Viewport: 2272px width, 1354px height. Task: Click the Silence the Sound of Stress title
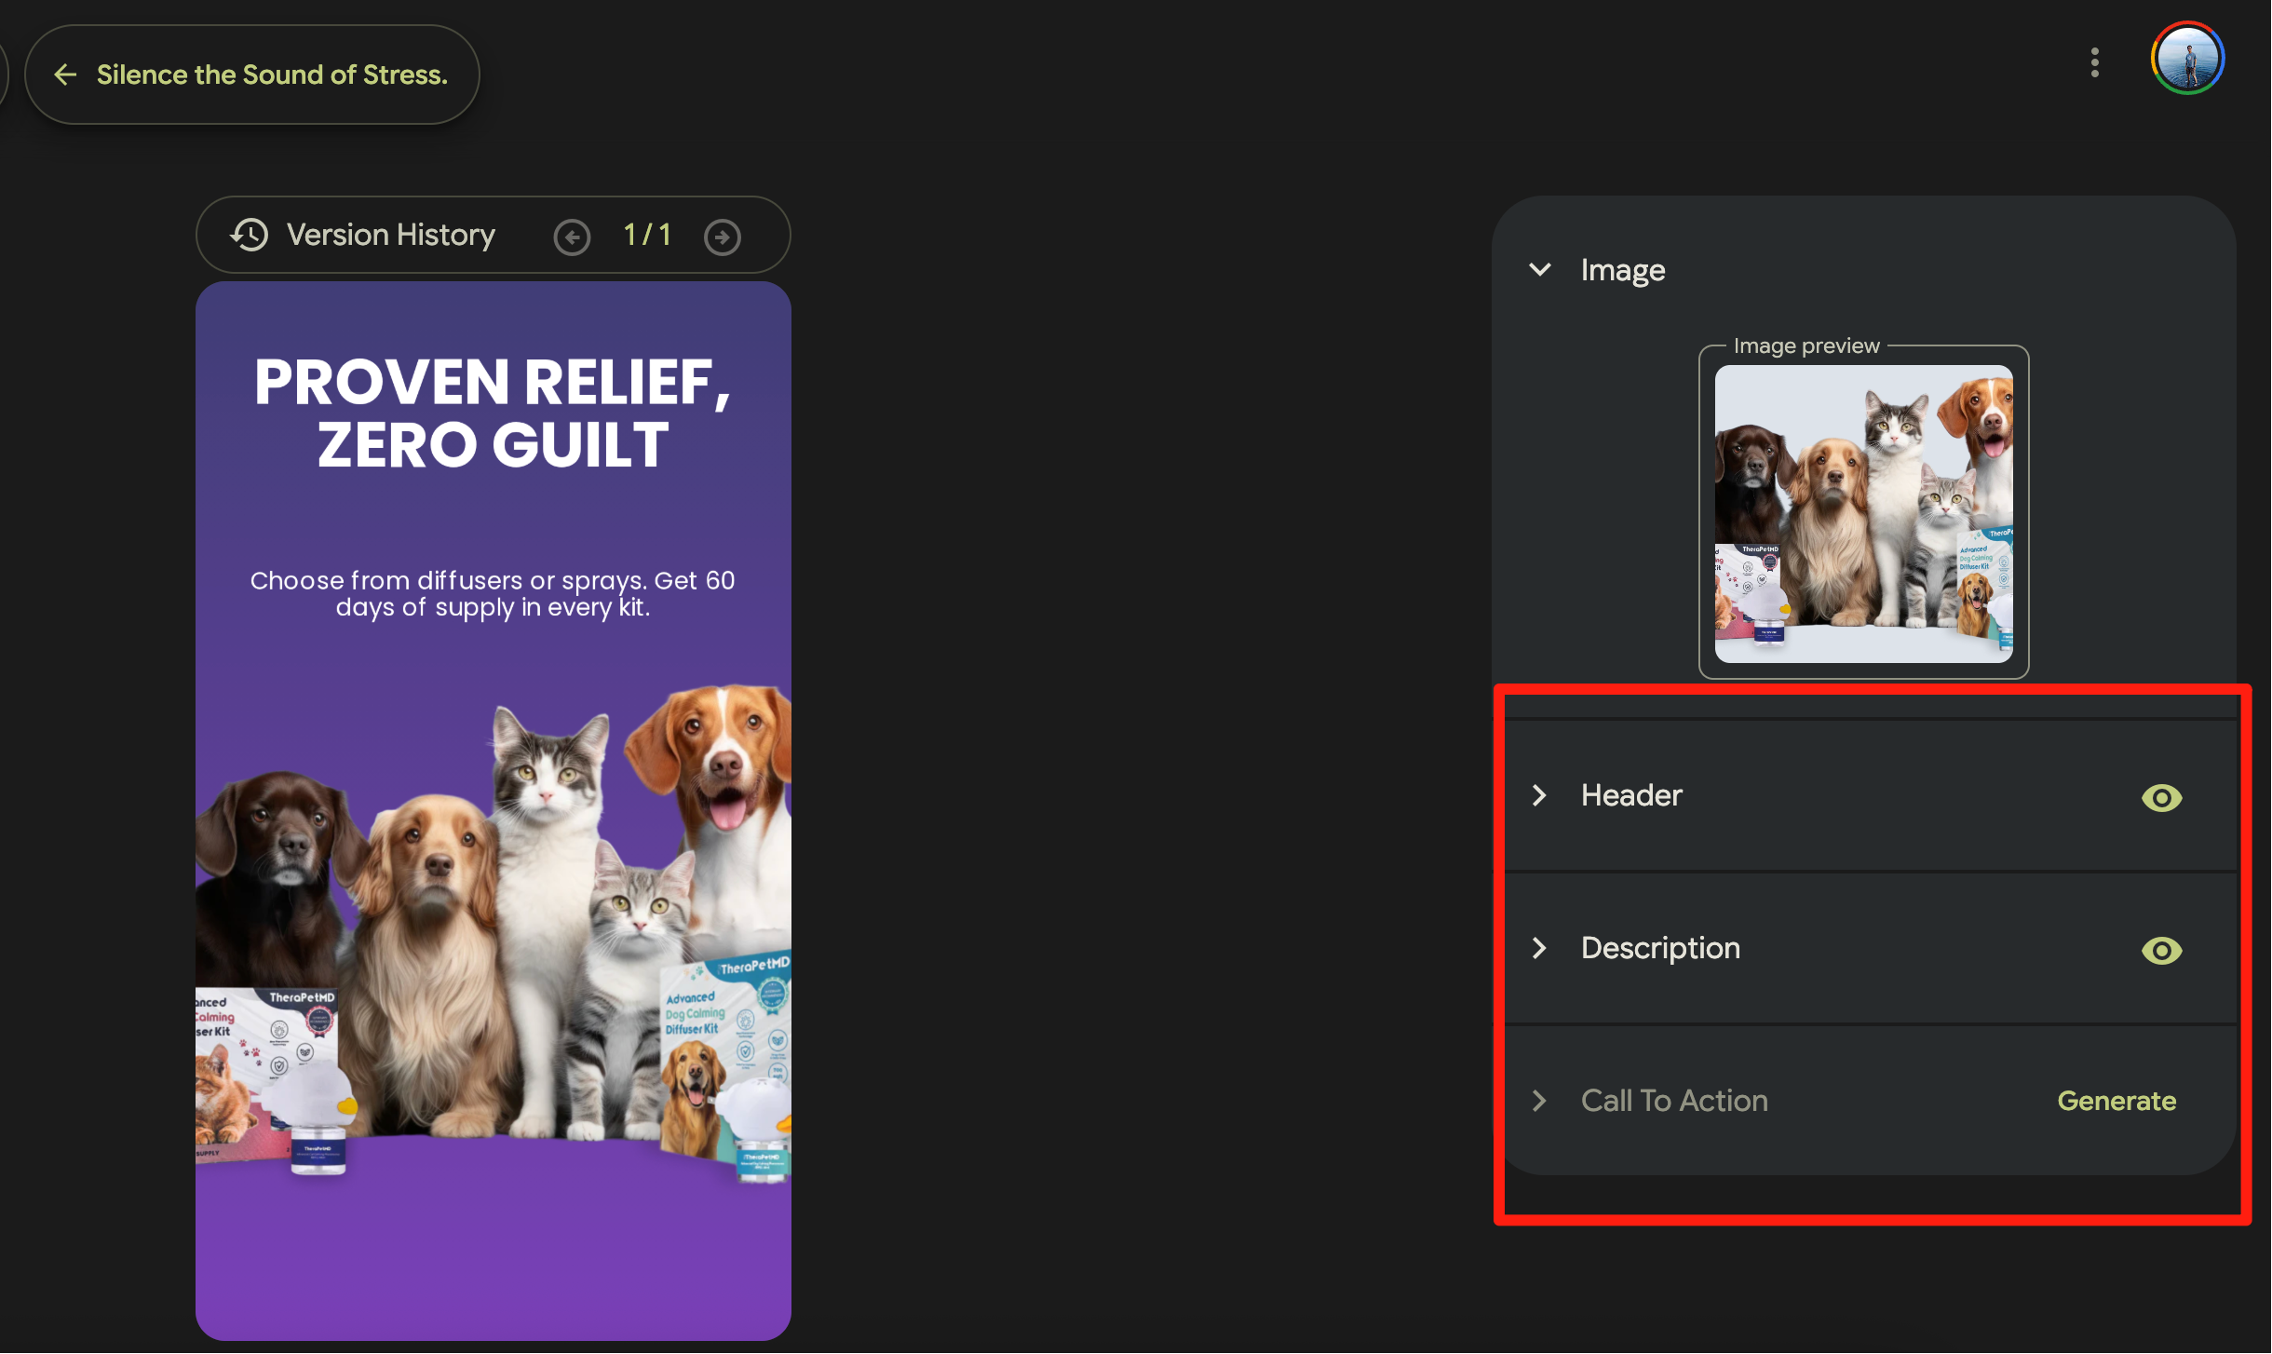click(x=272, y=74)
